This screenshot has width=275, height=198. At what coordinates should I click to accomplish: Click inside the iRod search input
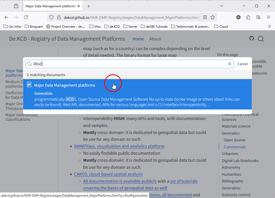[x=129, y=64]
